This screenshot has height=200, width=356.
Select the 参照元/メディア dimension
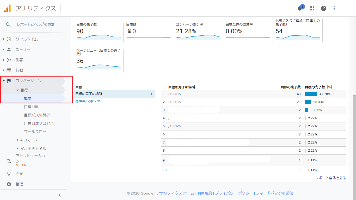click(x=88, y=102)
